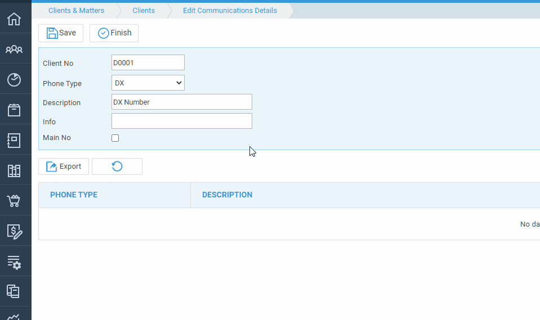Viewport: 540px width, 320px height.
Task: Go to the Clients breadcrumb
Action: pos(144,11)
